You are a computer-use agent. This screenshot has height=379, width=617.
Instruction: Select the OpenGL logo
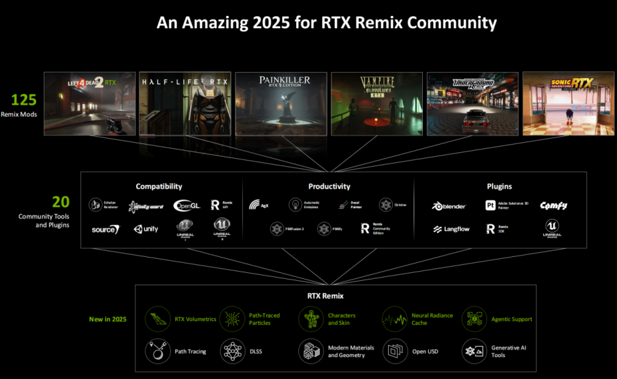(x=187, y=205)
